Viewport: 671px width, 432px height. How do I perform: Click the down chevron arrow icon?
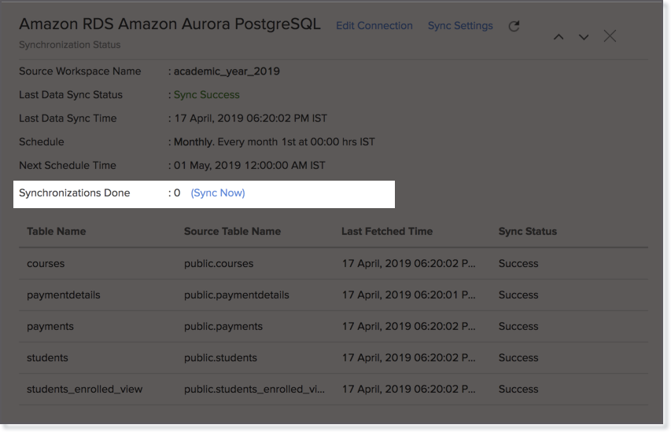click(584, 37)
